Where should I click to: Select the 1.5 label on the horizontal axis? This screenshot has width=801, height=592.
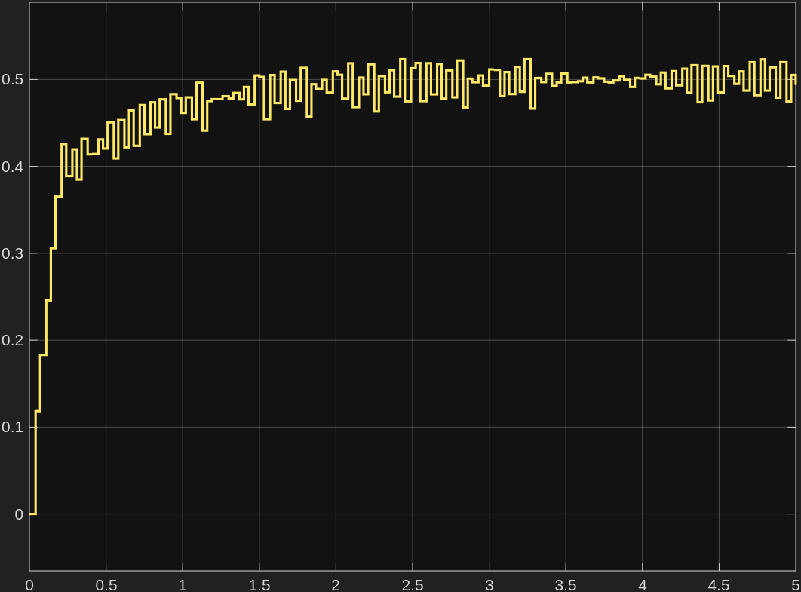pos(259,584)
